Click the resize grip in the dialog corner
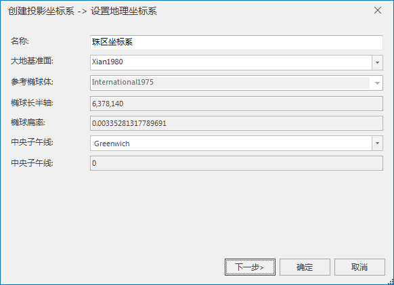 click(391, 282)
